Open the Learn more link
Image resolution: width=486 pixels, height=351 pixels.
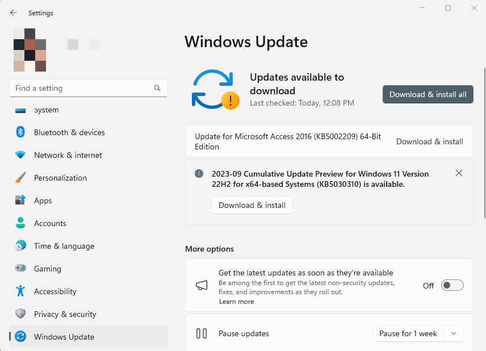tap(236, 302)
